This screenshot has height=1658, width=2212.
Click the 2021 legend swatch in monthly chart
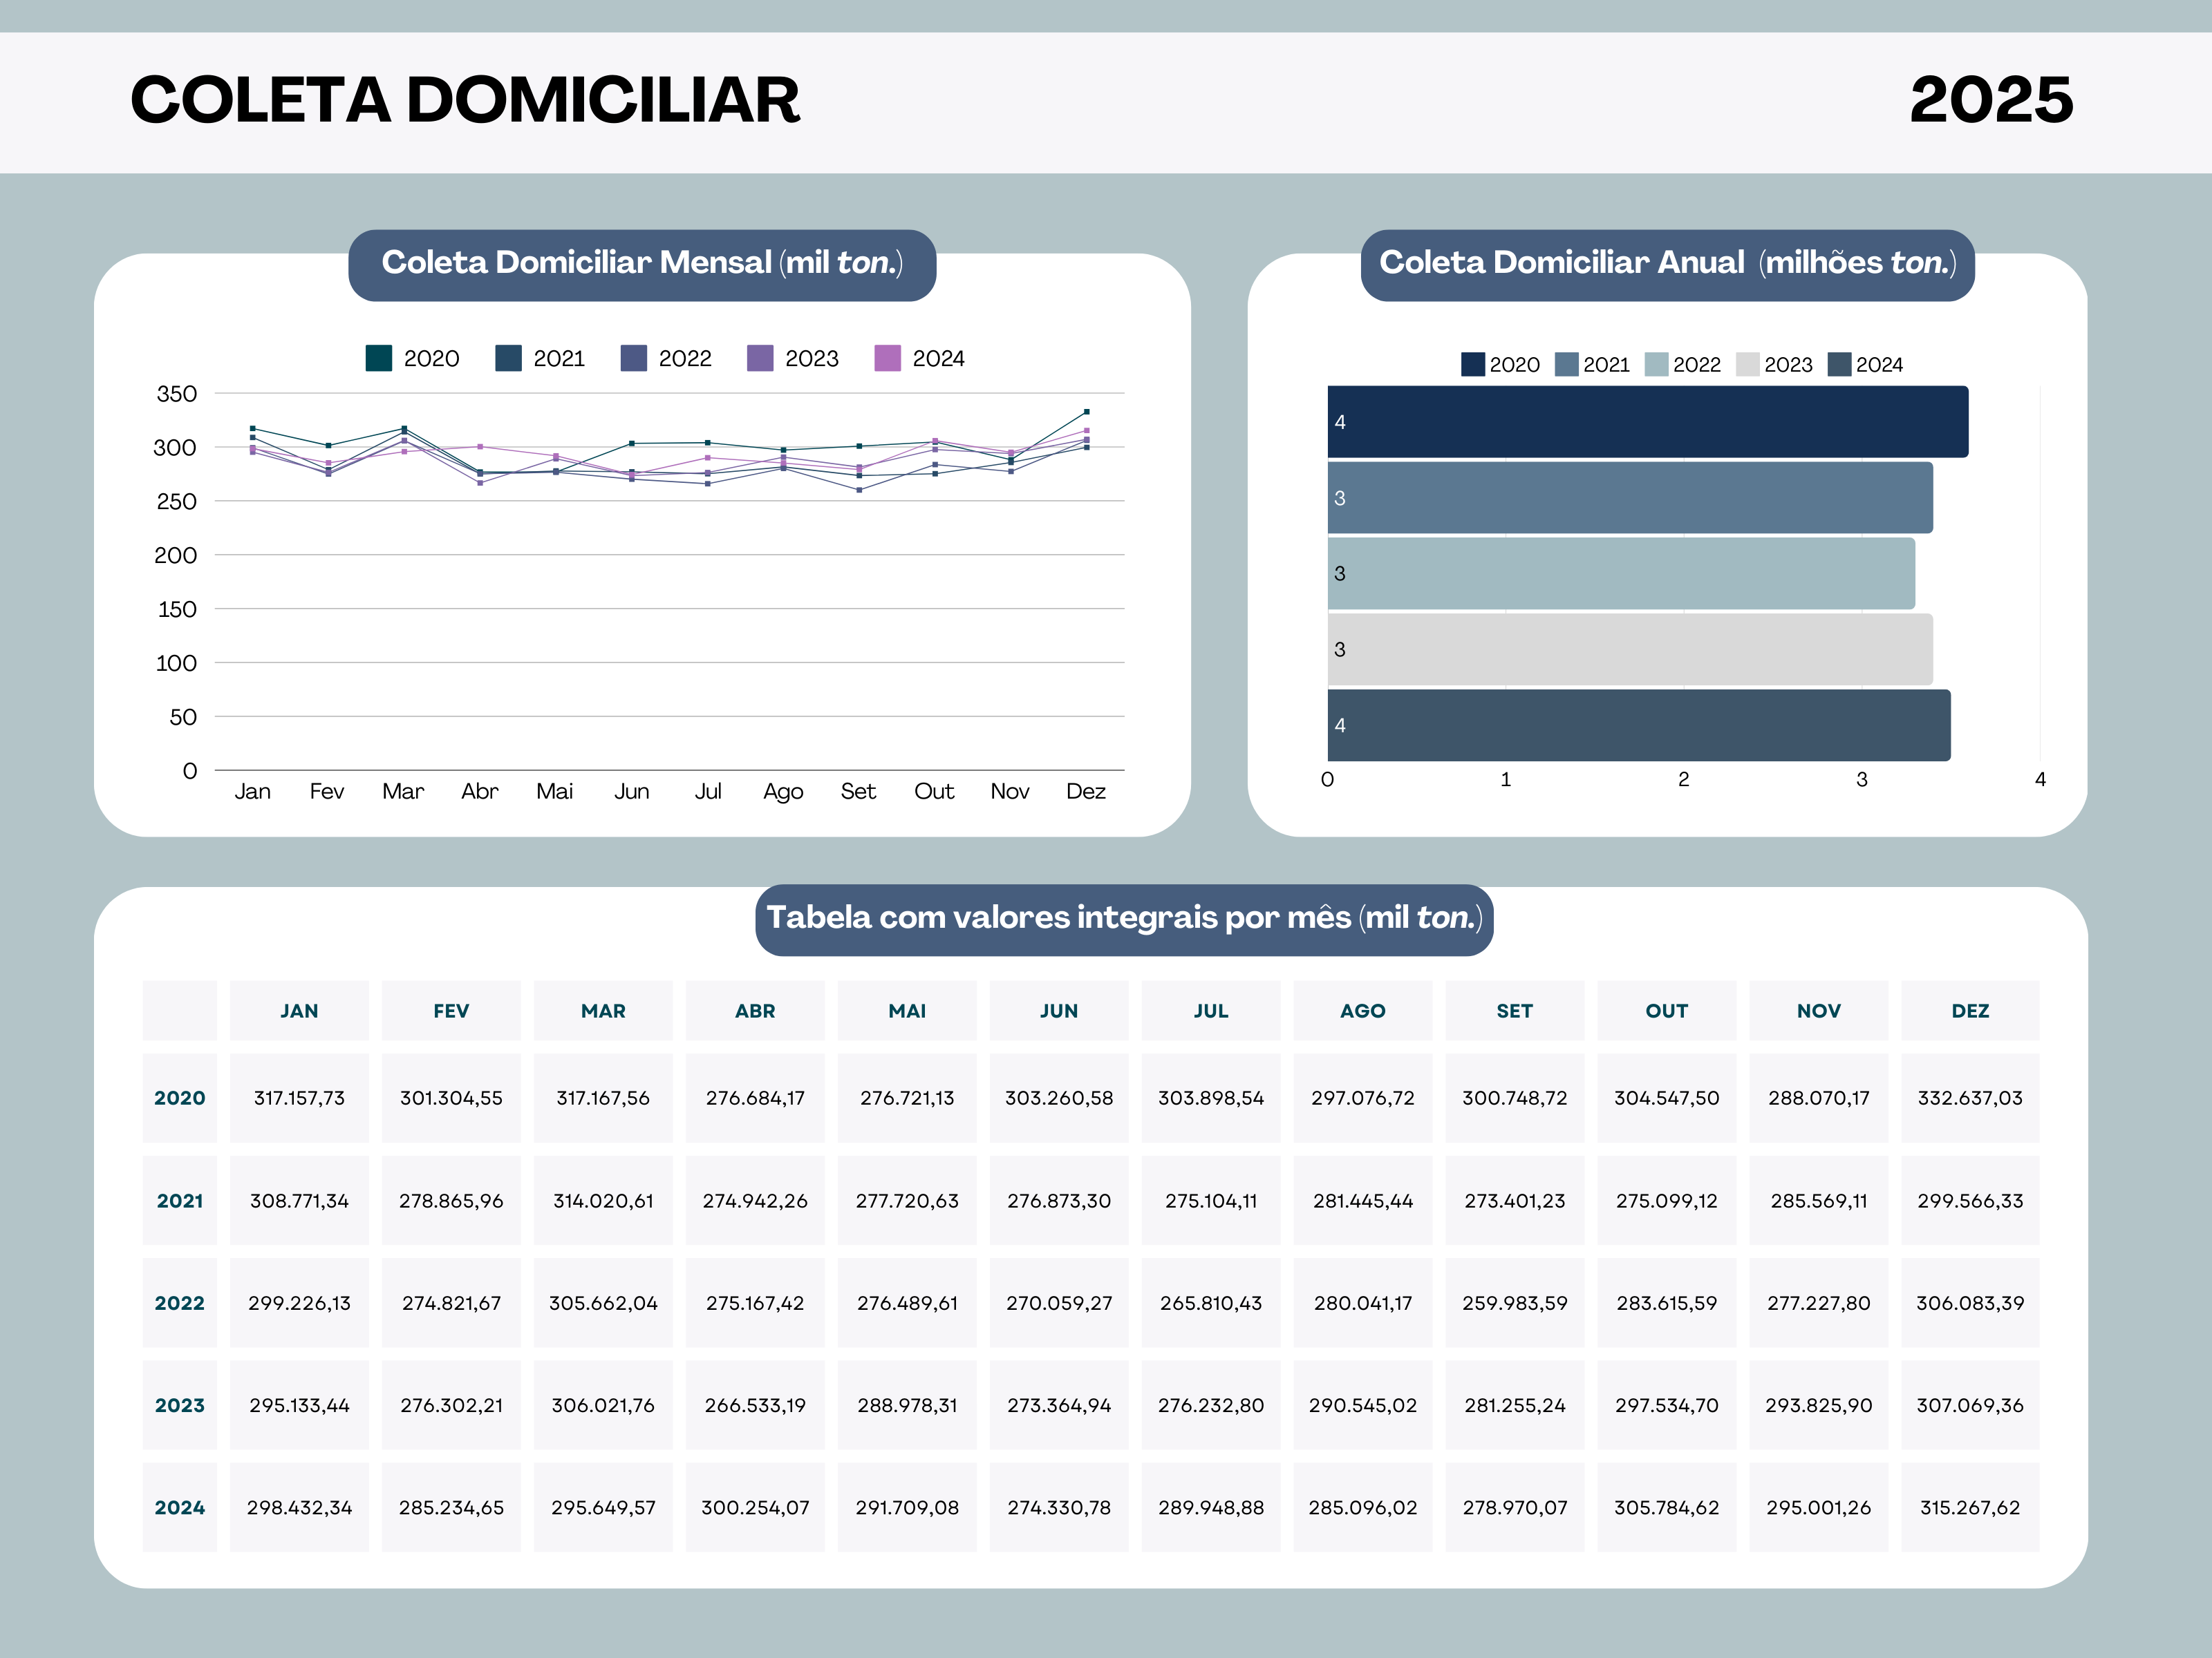click(x=508, y=358)
